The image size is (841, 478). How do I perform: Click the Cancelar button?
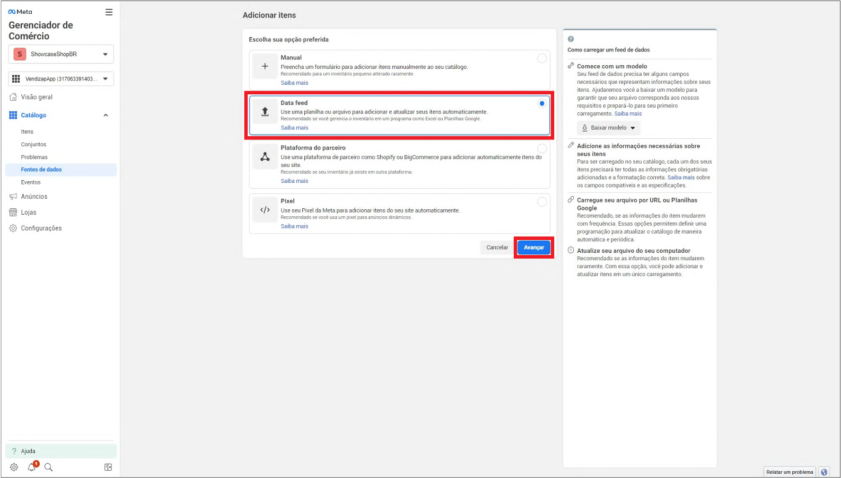pyautogui.click(x=497, y=247)
